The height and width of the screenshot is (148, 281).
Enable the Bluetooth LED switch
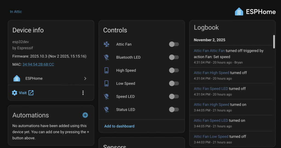(x=174, y=57)
